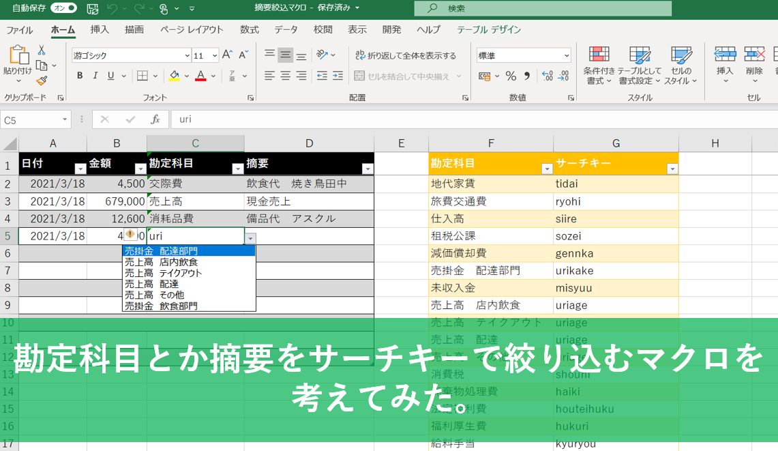
Task: Open the filter dropdown for 勘定科目 in column C
Action: 237,169
